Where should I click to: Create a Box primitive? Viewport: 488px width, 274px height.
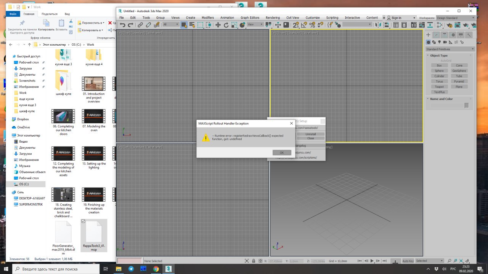[x=439, y=65]
